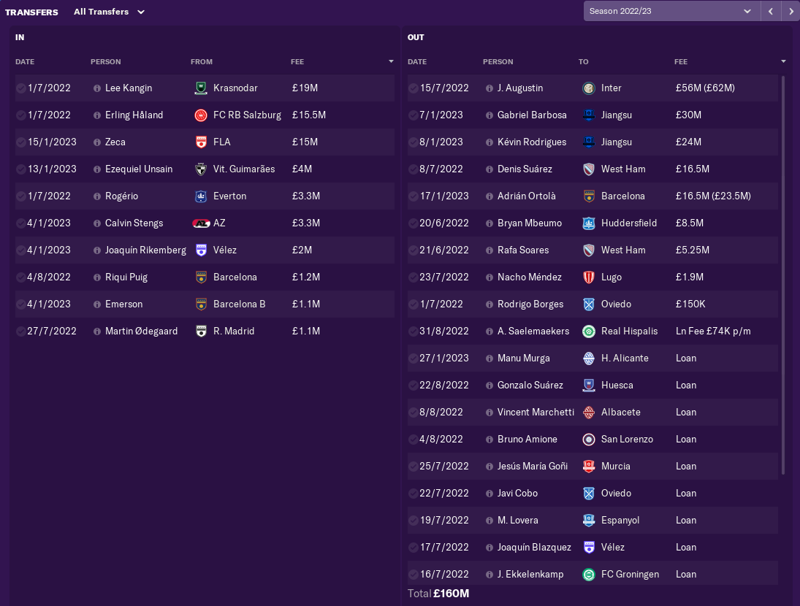Click the Everton club crest
The width and height of the screenshot is (800, 606).
pos(201,196)
